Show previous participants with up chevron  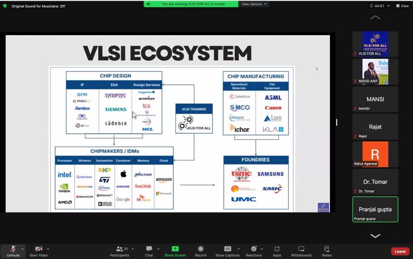375,18
